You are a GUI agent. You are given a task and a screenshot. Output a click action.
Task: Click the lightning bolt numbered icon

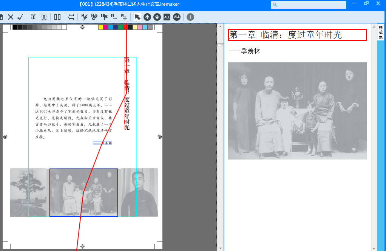click(84, 17)
